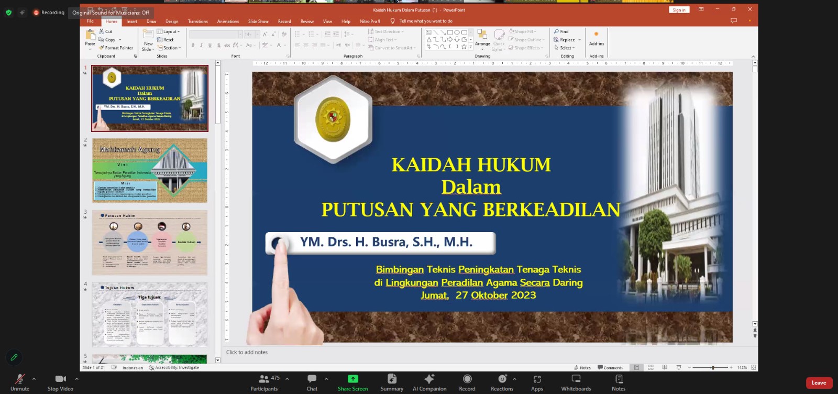Viewport: 838px width, 394px height.
Task: Open the Replace dropdown arrow
Action: [579, 40]
